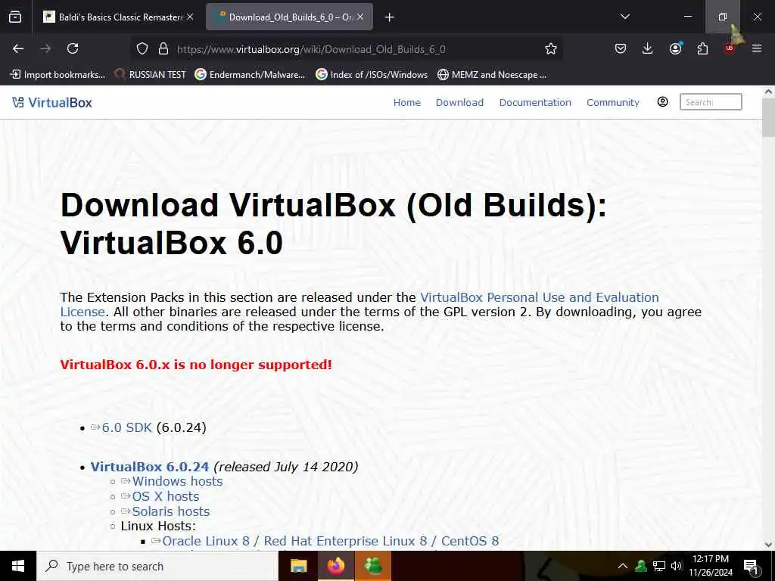Open tracking protection shield icon
The width and height of the screenshot is (775, 581).
coord(142,48)
